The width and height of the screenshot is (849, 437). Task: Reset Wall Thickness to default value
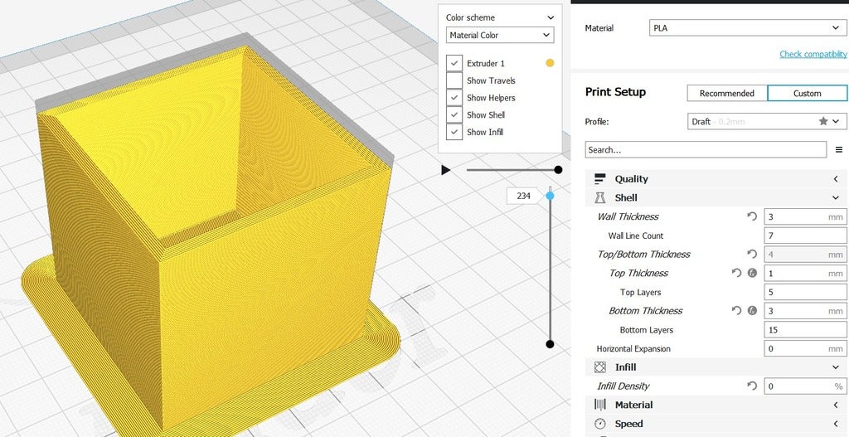(751, 216)
